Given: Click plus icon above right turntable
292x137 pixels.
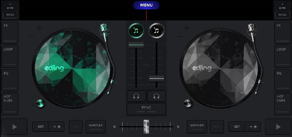Looking at the screenshot, I should click(x=187, y=28).
